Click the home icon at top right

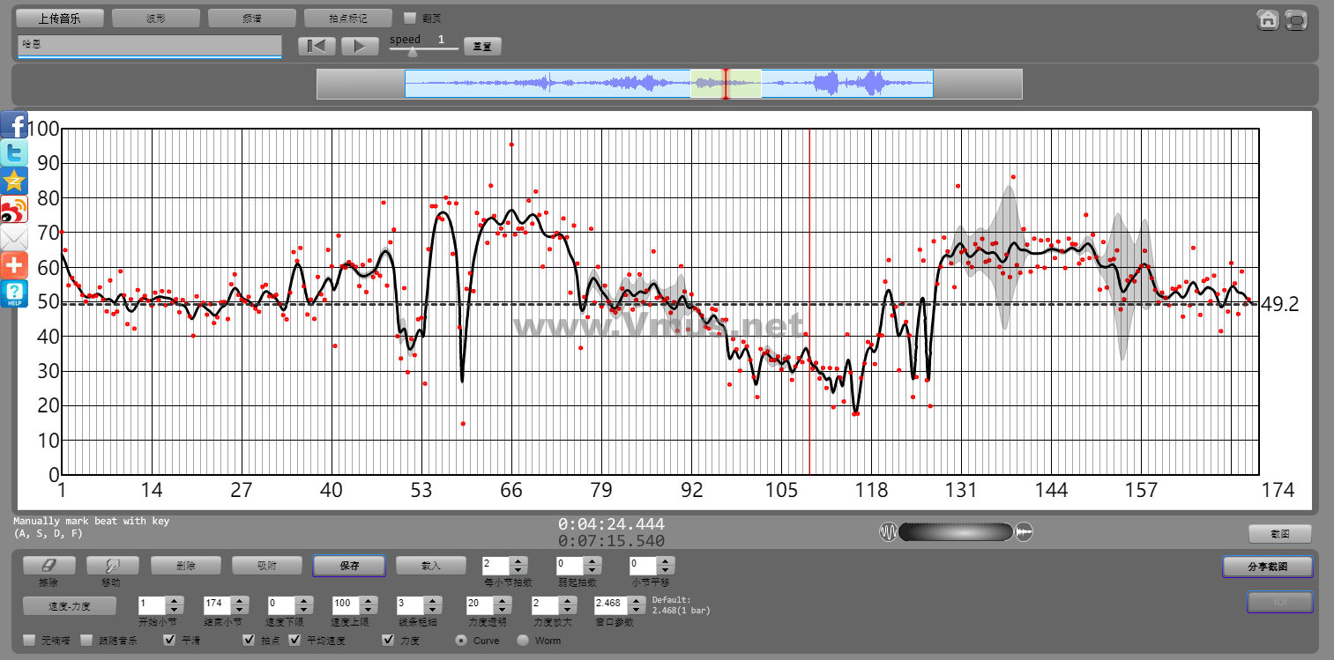pyautogui.click(x=1268, y=19)
